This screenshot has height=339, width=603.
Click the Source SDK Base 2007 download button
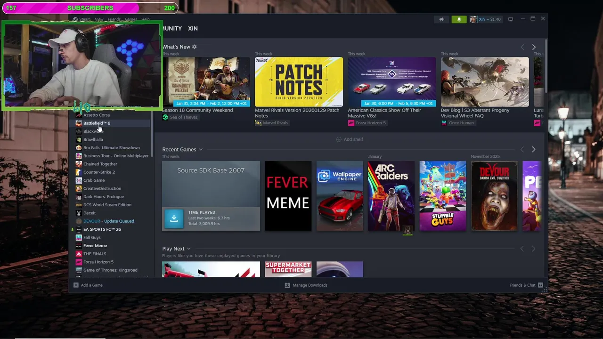coord(174,218)
